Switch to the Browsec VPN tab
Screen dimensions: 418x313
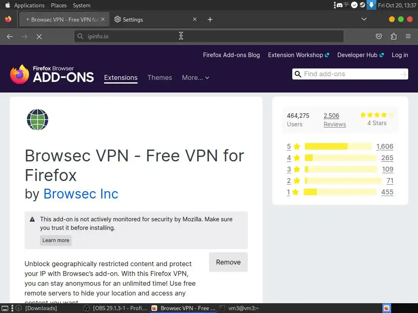point(65,20)
